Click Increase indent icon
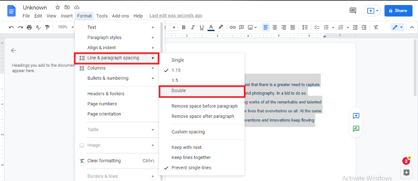Image resolution: width=418 pixels, height=181 pixels. [364, 27]
